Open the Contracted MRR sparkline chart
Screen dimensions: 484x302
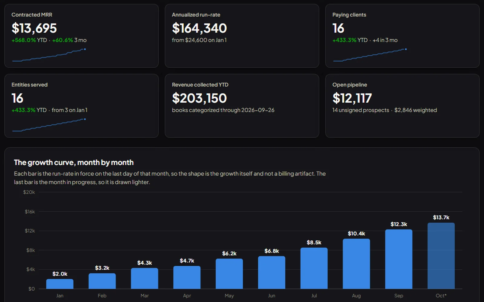[49, 55]
